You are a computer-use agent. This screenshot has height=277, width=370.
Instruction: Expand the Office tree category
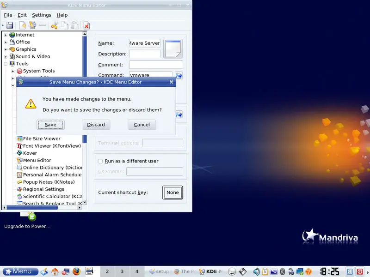(6, 42)
